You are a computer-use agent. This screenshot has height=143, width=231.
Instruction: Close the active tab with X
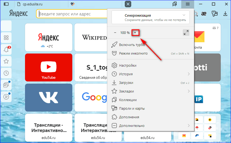(128, 4)
